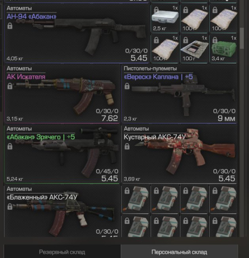Select the green ammo crate weighing 3,4 кг
This screenshot has width=249, height=258.
click(x=223, y=49)
